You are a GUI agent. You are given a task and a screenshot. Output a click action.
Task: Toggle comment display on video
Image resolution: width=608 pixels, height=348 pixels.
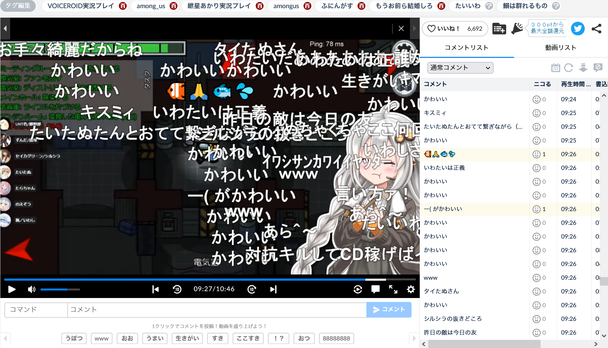click(376, 289)
